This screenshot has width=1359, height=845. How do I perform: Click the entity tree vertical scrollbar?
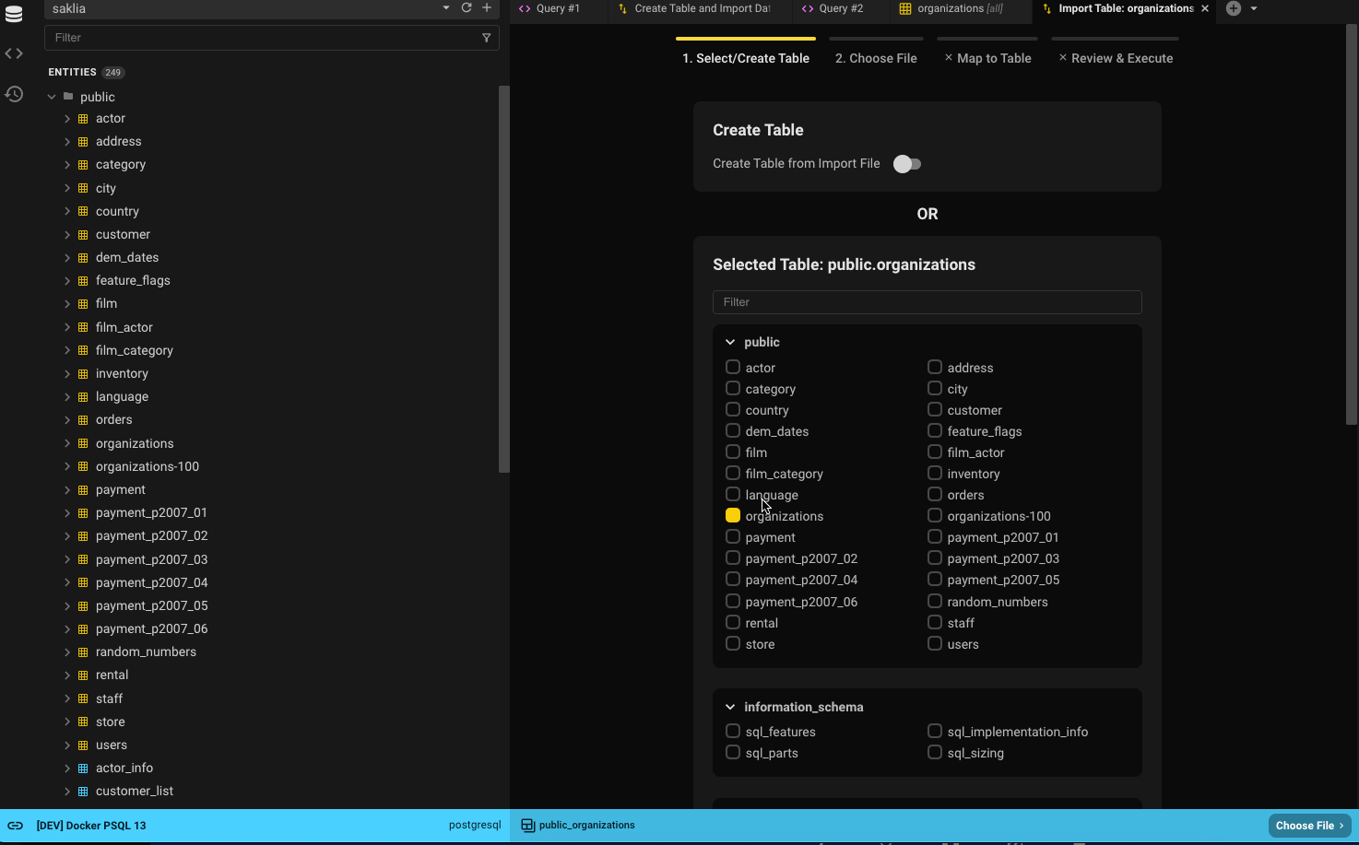coord(503,279)
